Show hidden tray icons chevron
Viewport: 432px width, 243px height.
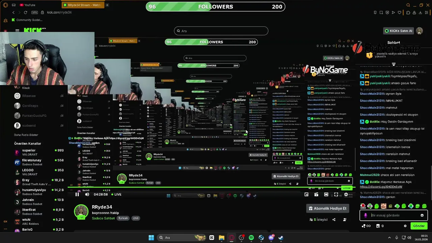[x=389, y=238]
